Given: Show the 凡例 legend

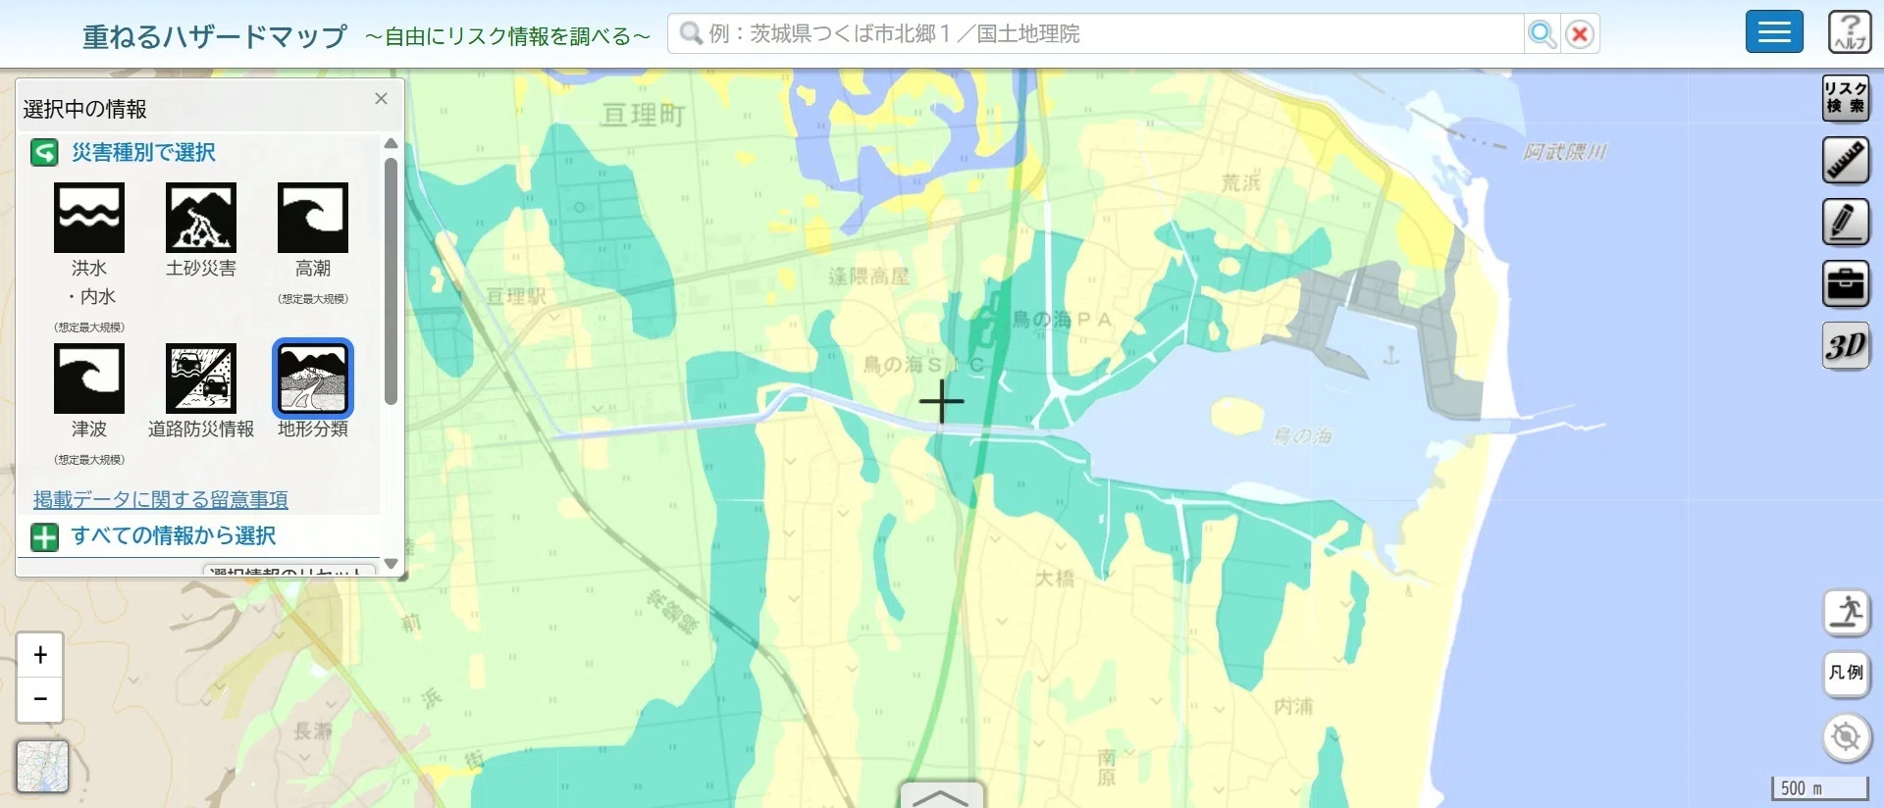Looking at the screenshot, I should [x=1847, y=675].
